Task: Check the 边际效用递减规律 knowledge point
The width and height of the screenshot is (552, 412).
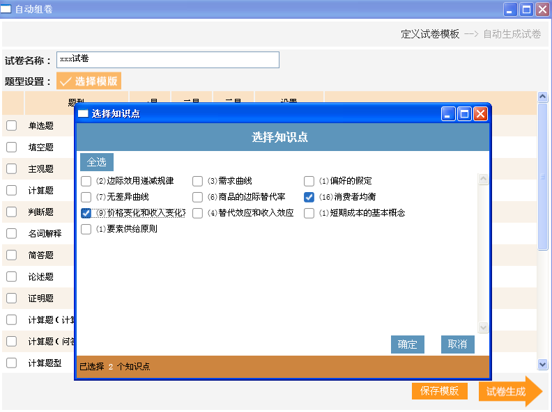Action: tap(86, 181)
